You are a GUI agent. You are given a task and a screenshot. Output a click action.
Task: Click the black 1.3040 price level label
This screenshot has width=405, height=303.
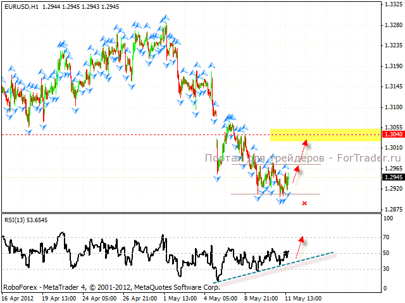point(390,134)
